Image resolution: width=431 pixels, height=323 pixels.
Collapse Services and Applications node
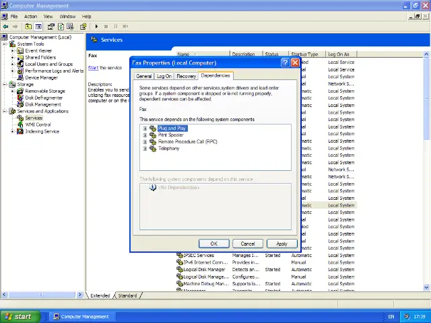(5, 111)
